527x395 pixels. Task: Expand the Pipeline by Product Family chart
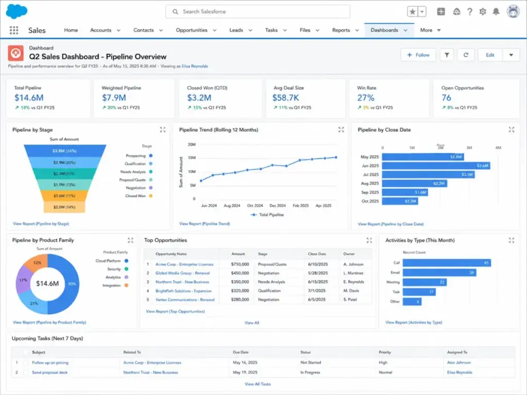(130, 240)
